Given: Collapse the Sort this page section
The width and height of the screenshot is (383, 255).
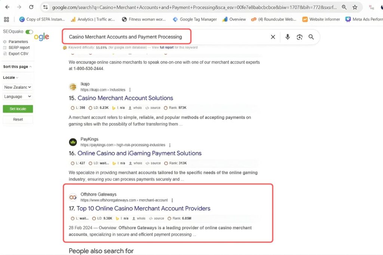Looking at the screenshot, I should (x=17, y=66).
